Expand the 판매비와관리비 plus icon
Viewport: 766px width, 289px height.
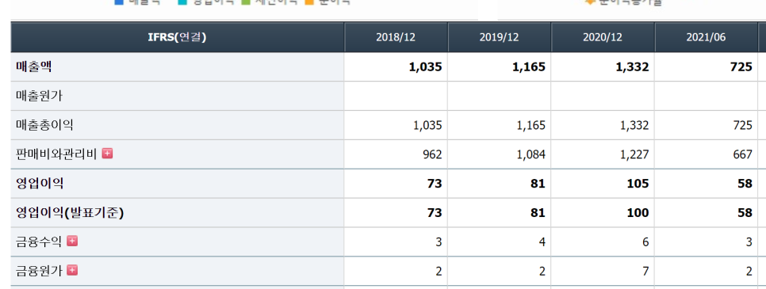pos(108,154)
